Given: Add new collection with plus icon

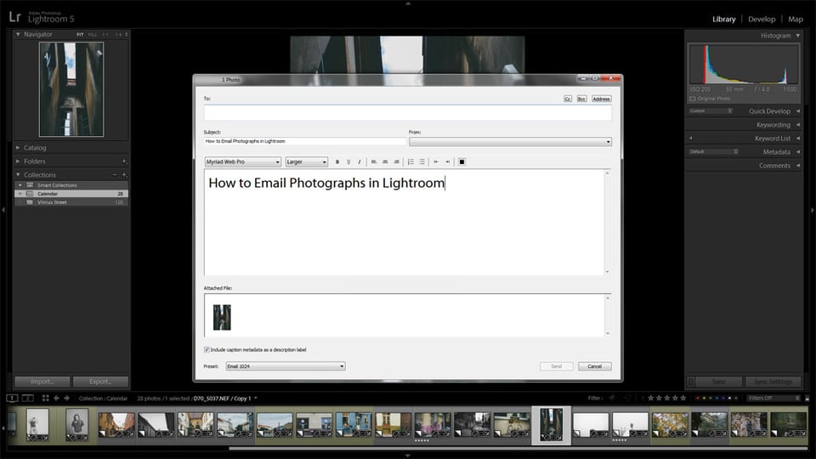Looking at the screenshot, I should (x=124, y=175).
